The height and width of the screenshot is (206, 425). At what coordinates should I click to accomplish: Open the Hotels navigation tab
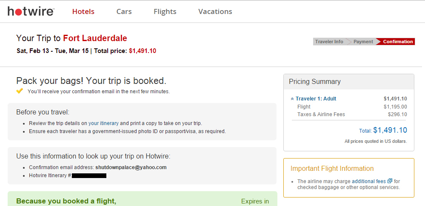tap(83, 11)
